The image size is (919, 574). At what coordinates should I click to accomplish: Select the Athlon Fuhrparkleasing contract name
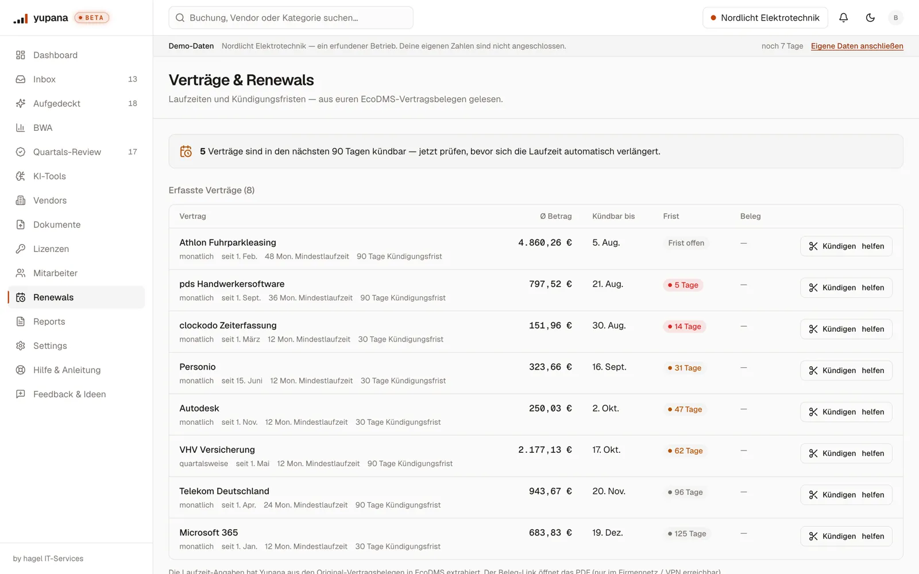(227, 243)
